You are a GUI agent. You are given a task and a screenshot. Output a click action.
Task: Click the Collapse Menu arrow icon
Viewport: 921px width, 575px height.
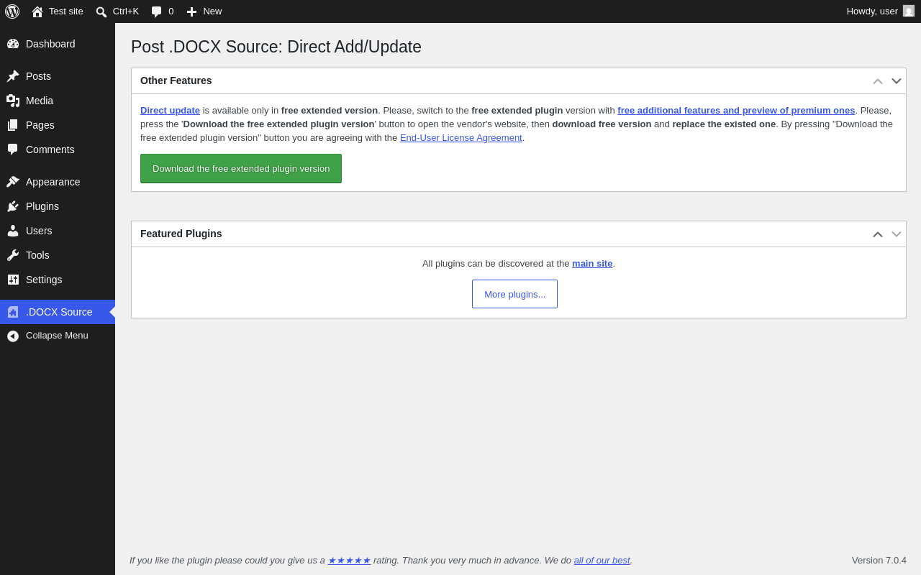pos(13,336)
